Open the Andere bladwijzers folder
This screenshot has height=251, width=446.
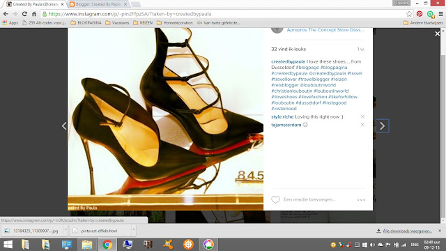pyautogui.click(x=423, y=23)
